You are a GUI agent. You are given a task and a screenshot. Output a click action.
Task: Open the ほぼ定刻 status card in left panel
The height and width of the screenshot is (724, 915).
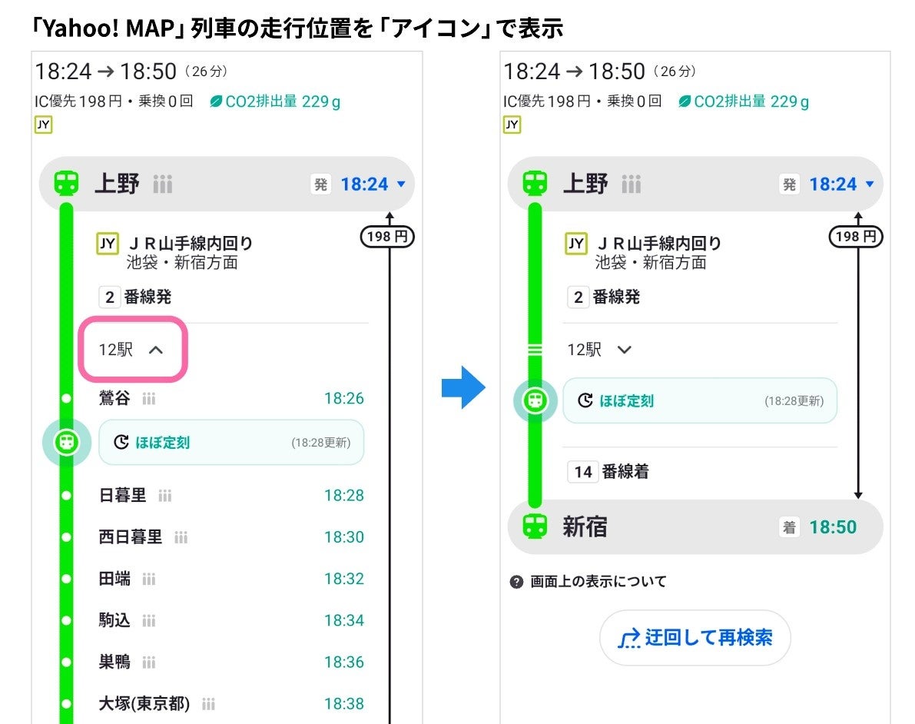pyautogui.click(x=232, y=442)
